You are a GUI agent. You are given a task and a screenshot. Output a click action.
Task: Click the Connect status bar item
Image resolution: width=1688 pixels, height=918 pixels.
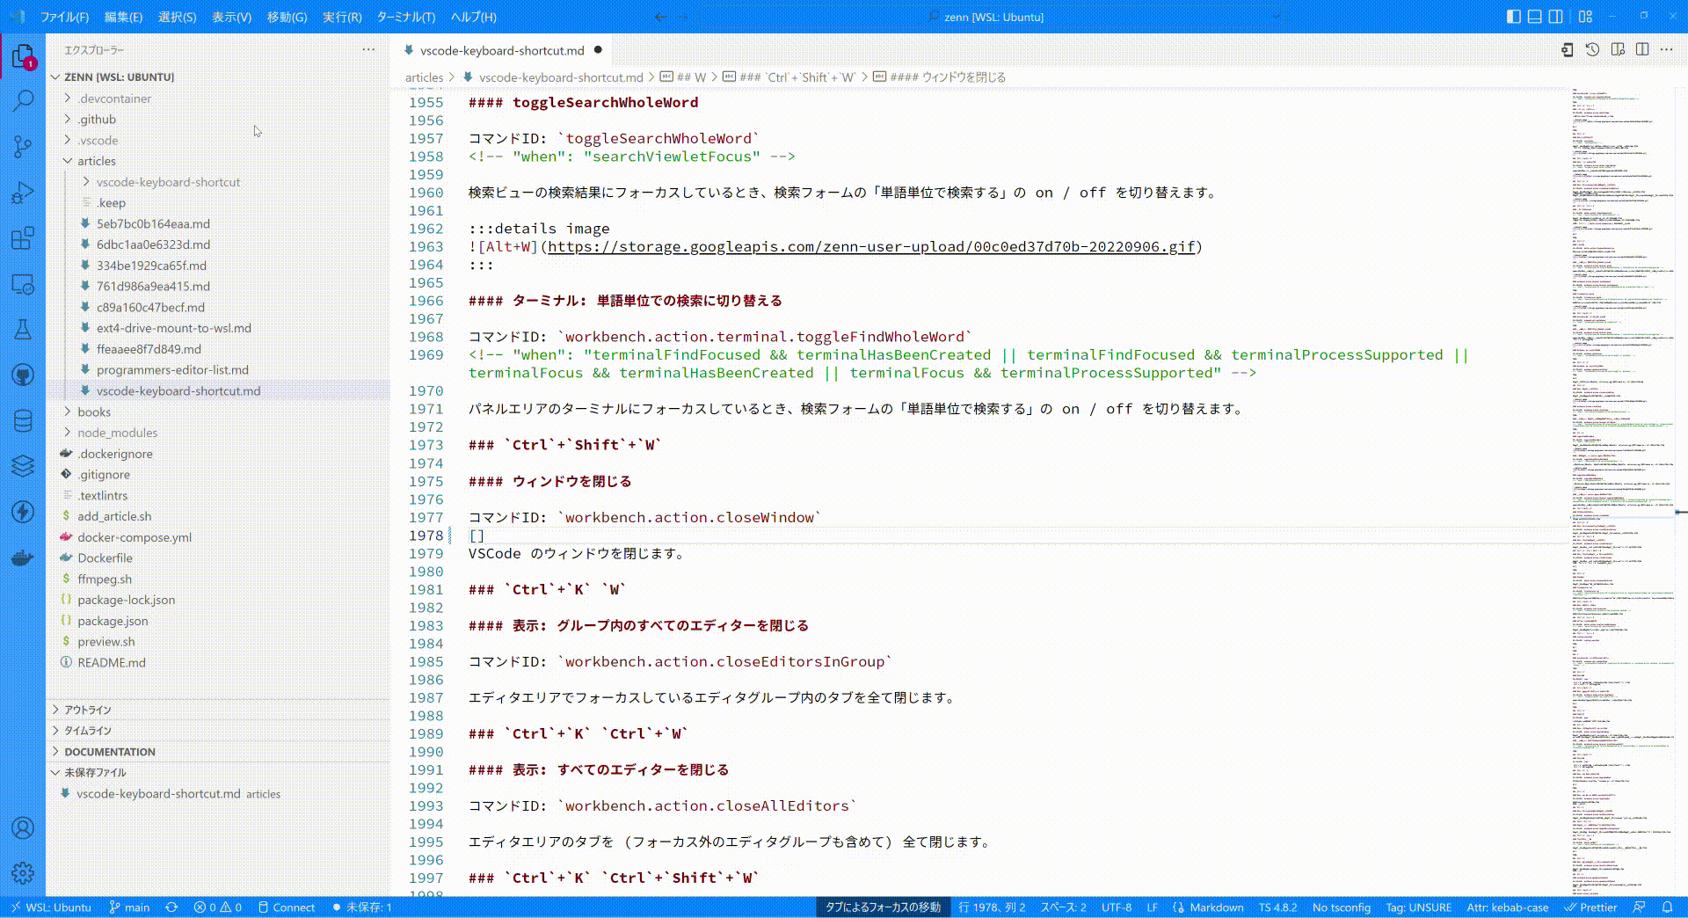287,907
